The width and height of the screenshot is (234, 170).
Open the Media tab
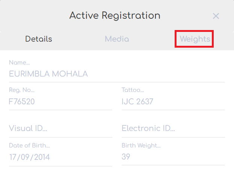pyautogui.click(x=117, y=39)
